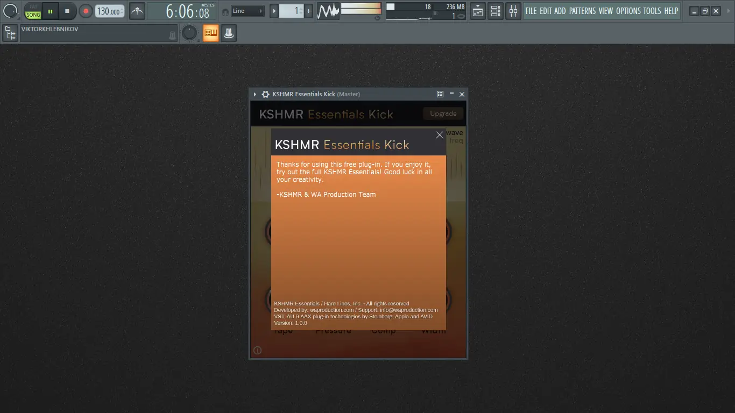Toggle the metronome icon
The image size is (735, 413).
pos(137,11)
